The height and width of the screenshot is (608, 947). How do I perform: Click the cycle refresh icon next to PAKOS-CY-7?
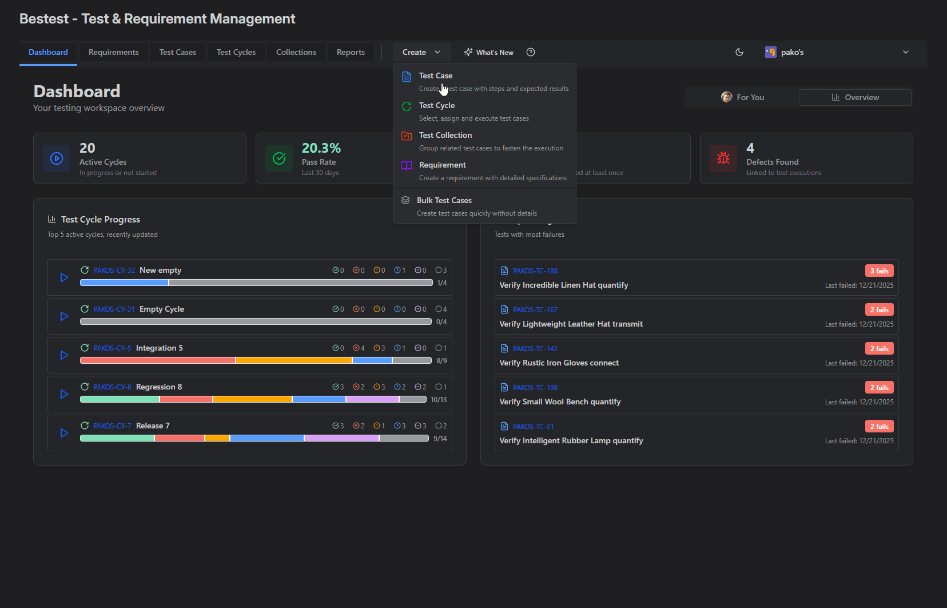(84, 426)
